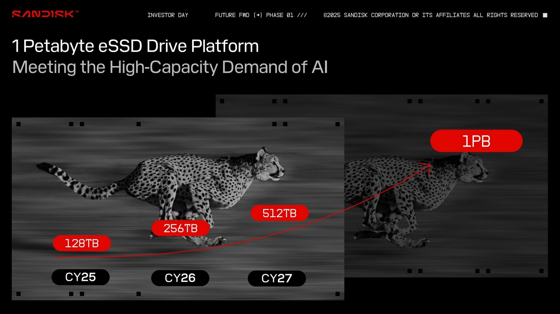Click the FUTURE FWD PHASE 01 header text

tap(261, 15)
